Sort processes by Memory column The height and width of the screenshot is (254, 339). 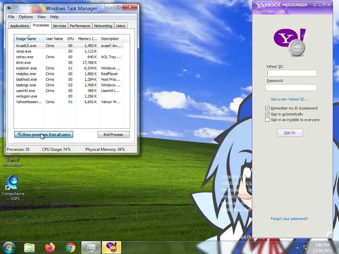point(87,39)
